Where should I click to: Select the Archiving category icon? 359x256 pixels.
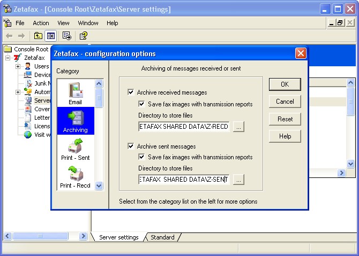75,121
